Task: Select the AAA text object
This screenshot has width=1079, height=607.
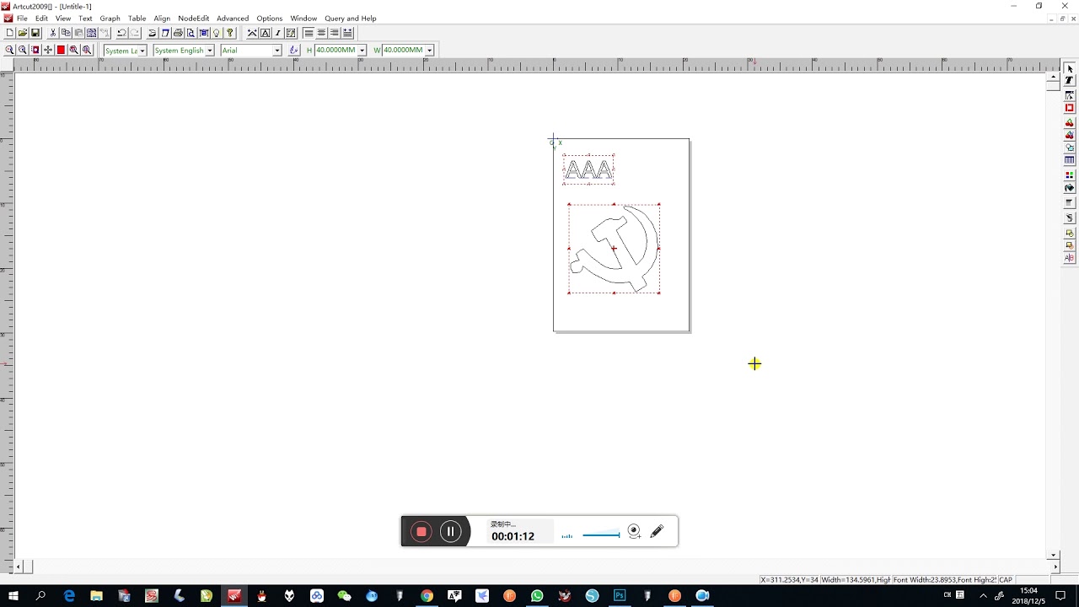Action: (588, 169)
